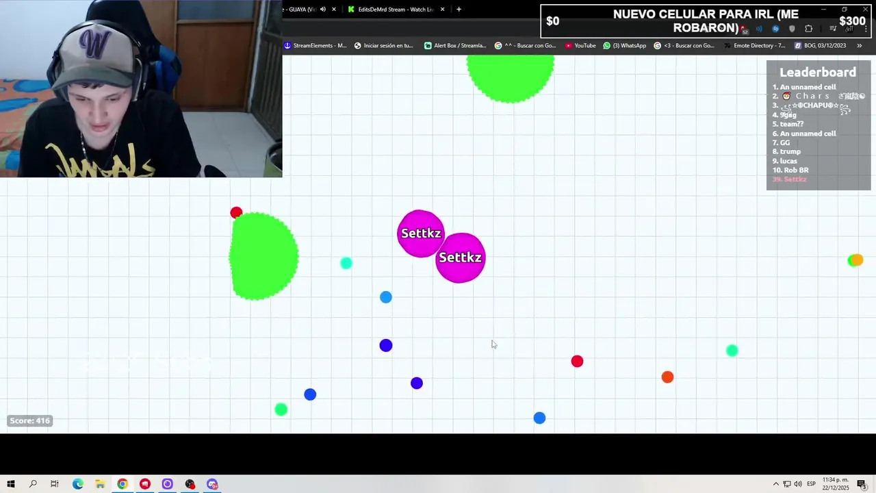Open File Explorer from the taskbar

point(100,484)
